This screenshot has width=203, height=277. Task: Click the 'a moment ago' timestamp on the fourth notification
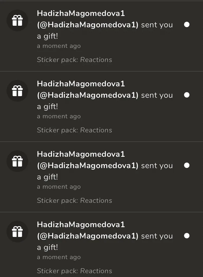click(x=59, y=258)
